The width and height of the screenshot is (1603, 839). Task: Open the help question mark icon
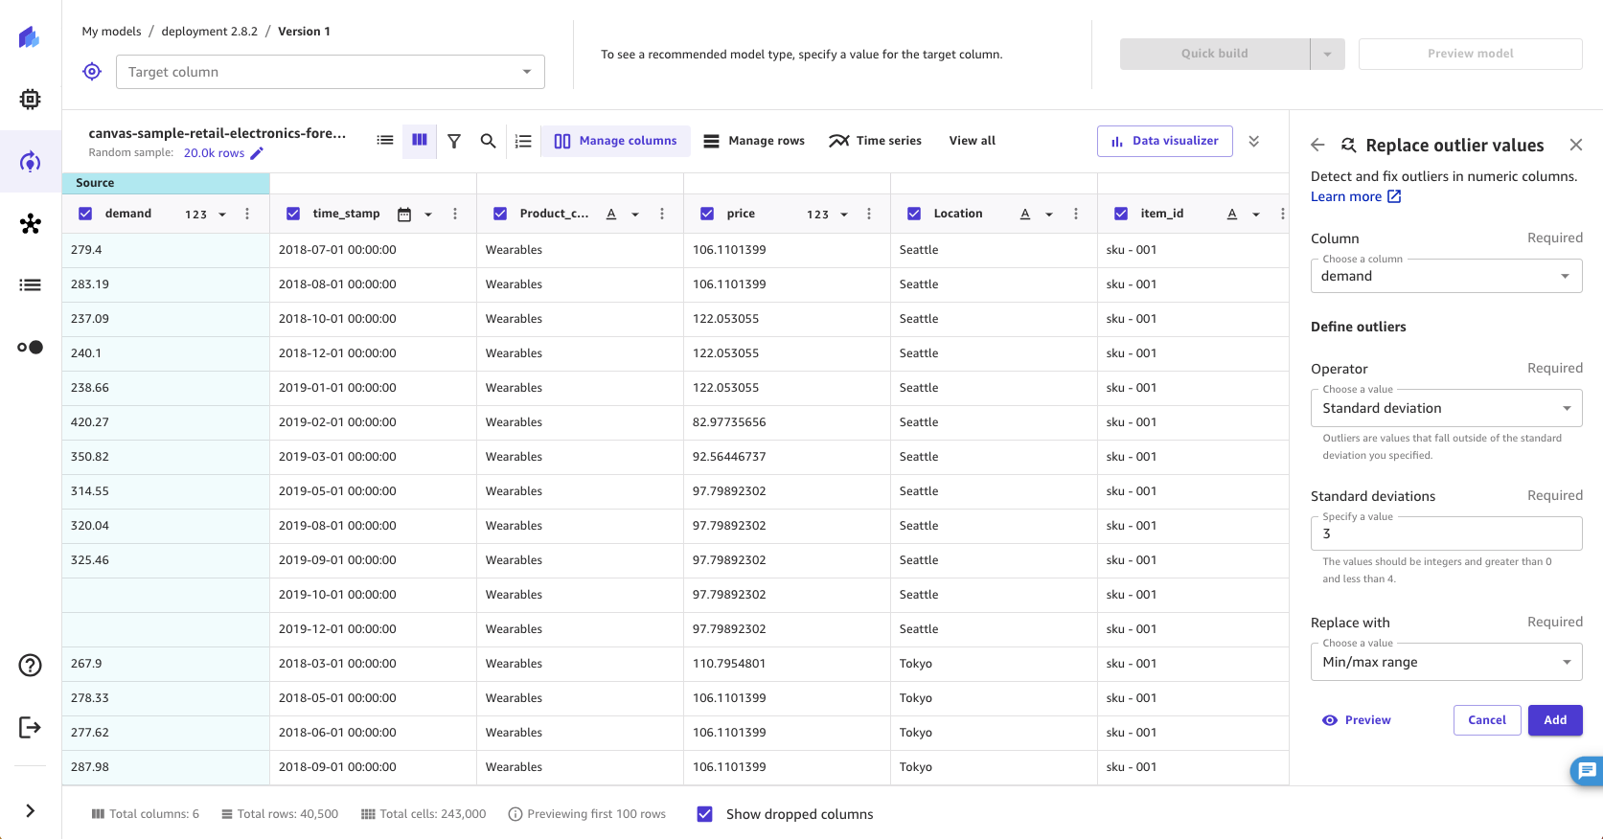tap(31, 665)
